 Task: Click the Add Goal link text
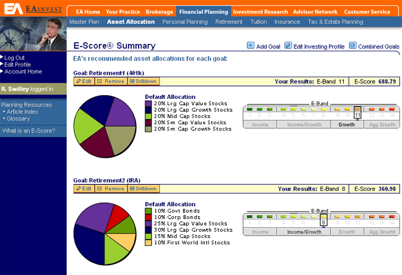coord(268,46)
